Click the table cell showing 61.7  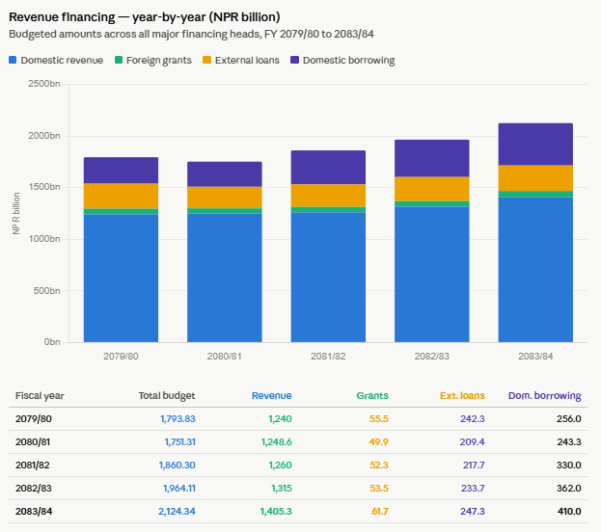coord(380,512)
